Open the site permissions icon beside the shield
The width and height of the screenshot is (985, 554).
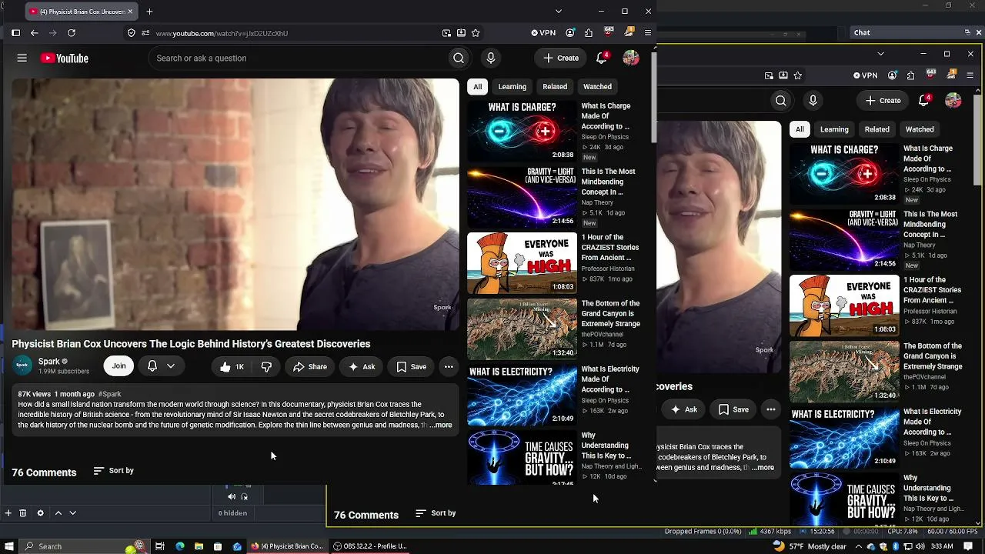[145, 33]
